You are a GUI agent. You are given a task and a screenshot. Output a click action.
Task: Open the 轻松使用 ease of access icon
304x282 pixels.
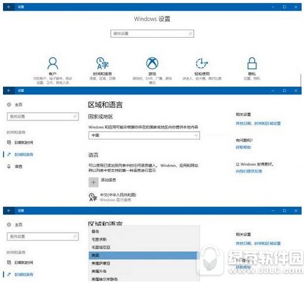coord(202,63)
